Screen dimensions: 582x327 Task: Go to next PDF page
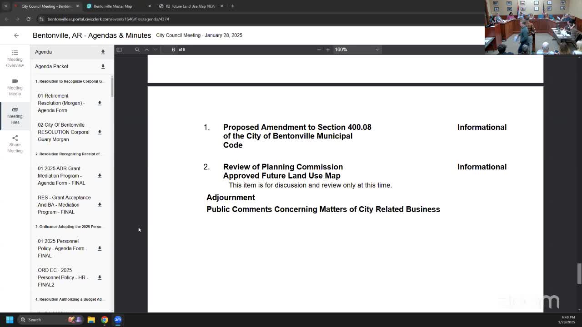pyautogui.click(x=155, y=50)
